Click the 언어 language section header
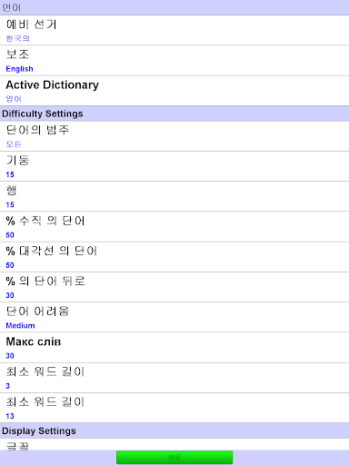 click(174, 7)
